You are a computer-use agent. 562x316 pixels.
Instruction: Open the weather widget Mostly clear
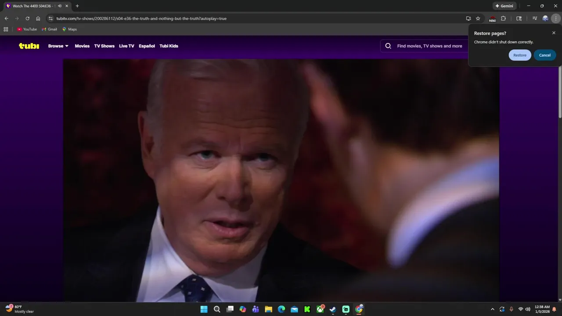click(x=20, y=309)
